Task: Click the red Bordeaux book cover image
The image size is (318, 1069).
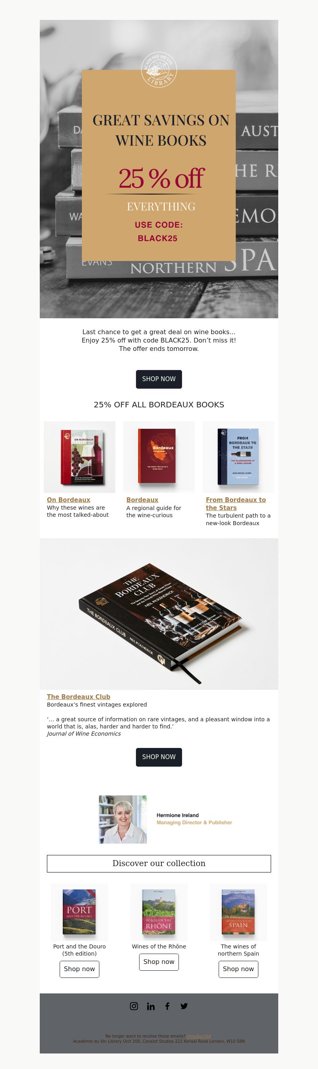Action: point(159,457)
